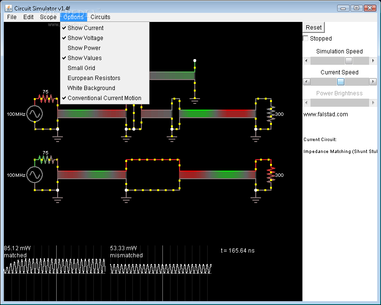The height and width of the screenshot is (305, 381).
Task: Click Power Brightness right arrow
Action: click(373, 102)
